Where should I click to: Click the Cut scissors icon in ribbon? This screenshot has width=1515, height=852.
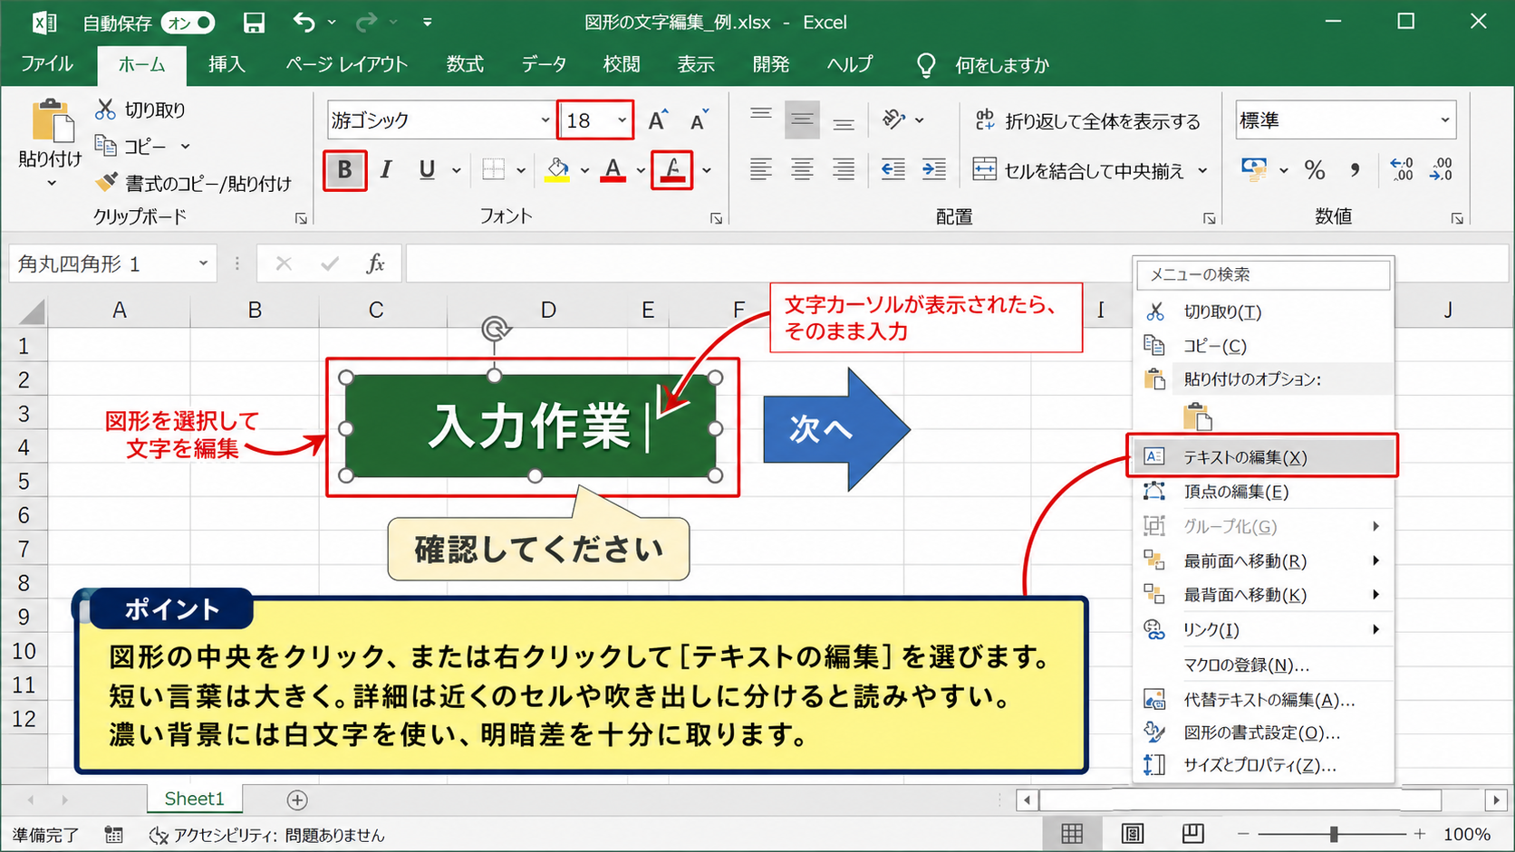click(x=106, y=110)
